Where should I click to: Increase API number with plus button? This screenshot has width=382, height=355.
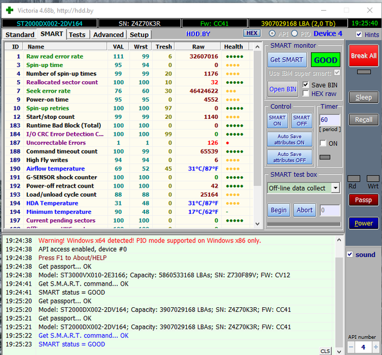click(375, 347)
